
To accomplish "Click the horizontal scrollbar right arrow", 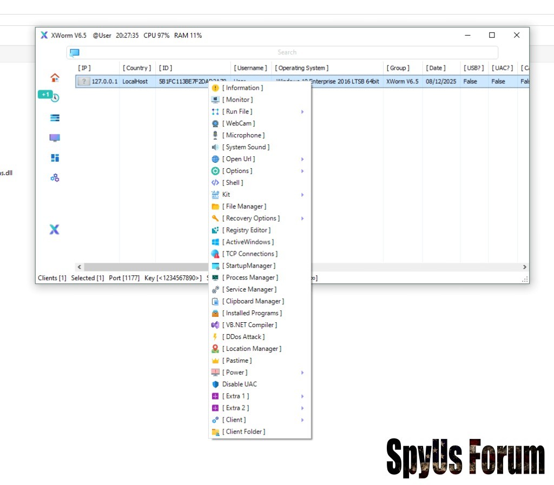I will tap(524, 267).
